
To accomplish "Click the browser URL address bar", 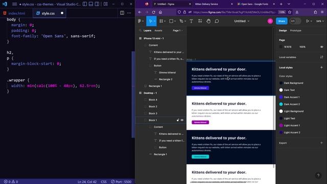I will pos(235,12).
